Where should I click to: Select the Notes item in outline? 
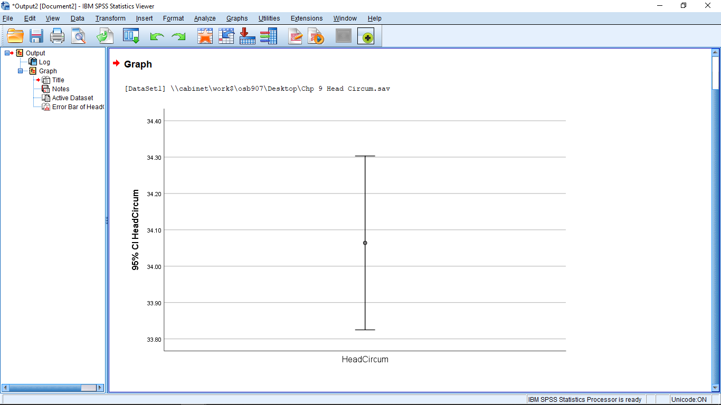click(60, 89)
